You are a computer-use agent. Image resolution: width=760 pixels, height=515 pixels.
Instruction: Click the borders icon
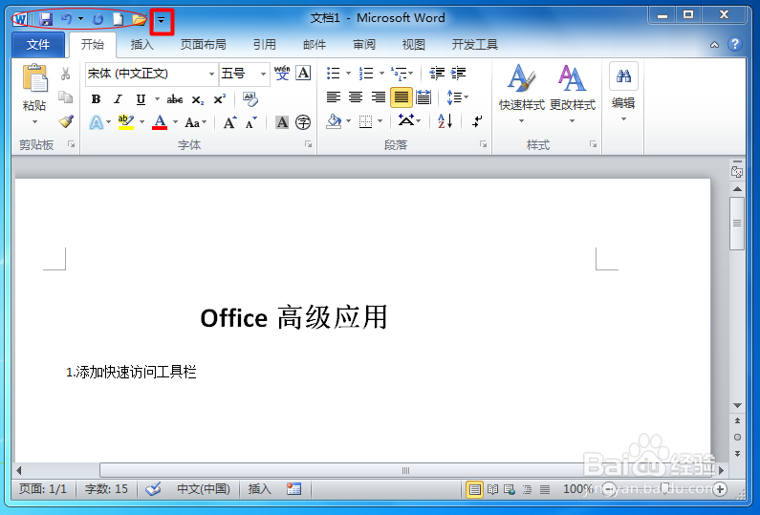(365, 121)
